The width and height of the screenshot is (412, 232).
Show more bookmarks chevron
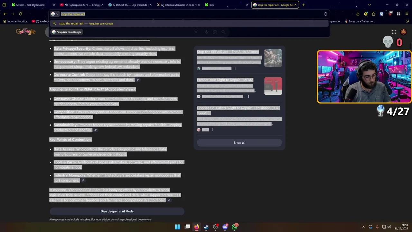407,21
